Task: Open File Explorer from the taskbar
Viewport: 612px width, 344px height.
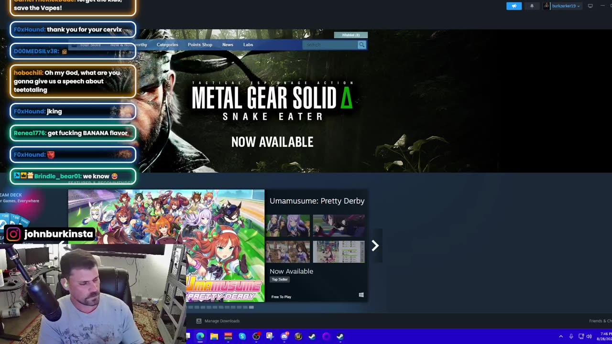Action: pos(214,336)
